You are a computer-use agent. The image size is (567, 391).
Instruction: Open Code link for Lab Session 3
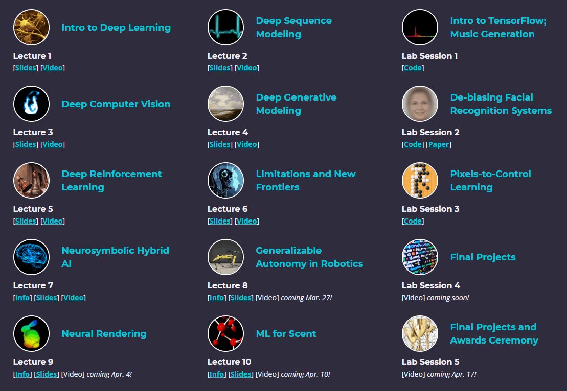(x=413, y=221)
